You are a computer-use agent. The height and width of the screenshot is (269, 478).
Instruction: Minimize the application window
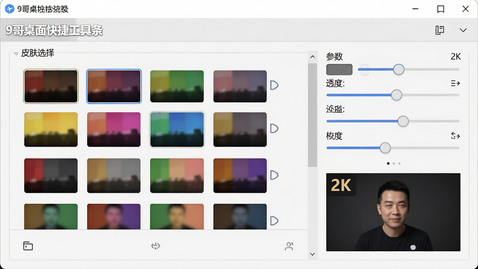[415, 9]
